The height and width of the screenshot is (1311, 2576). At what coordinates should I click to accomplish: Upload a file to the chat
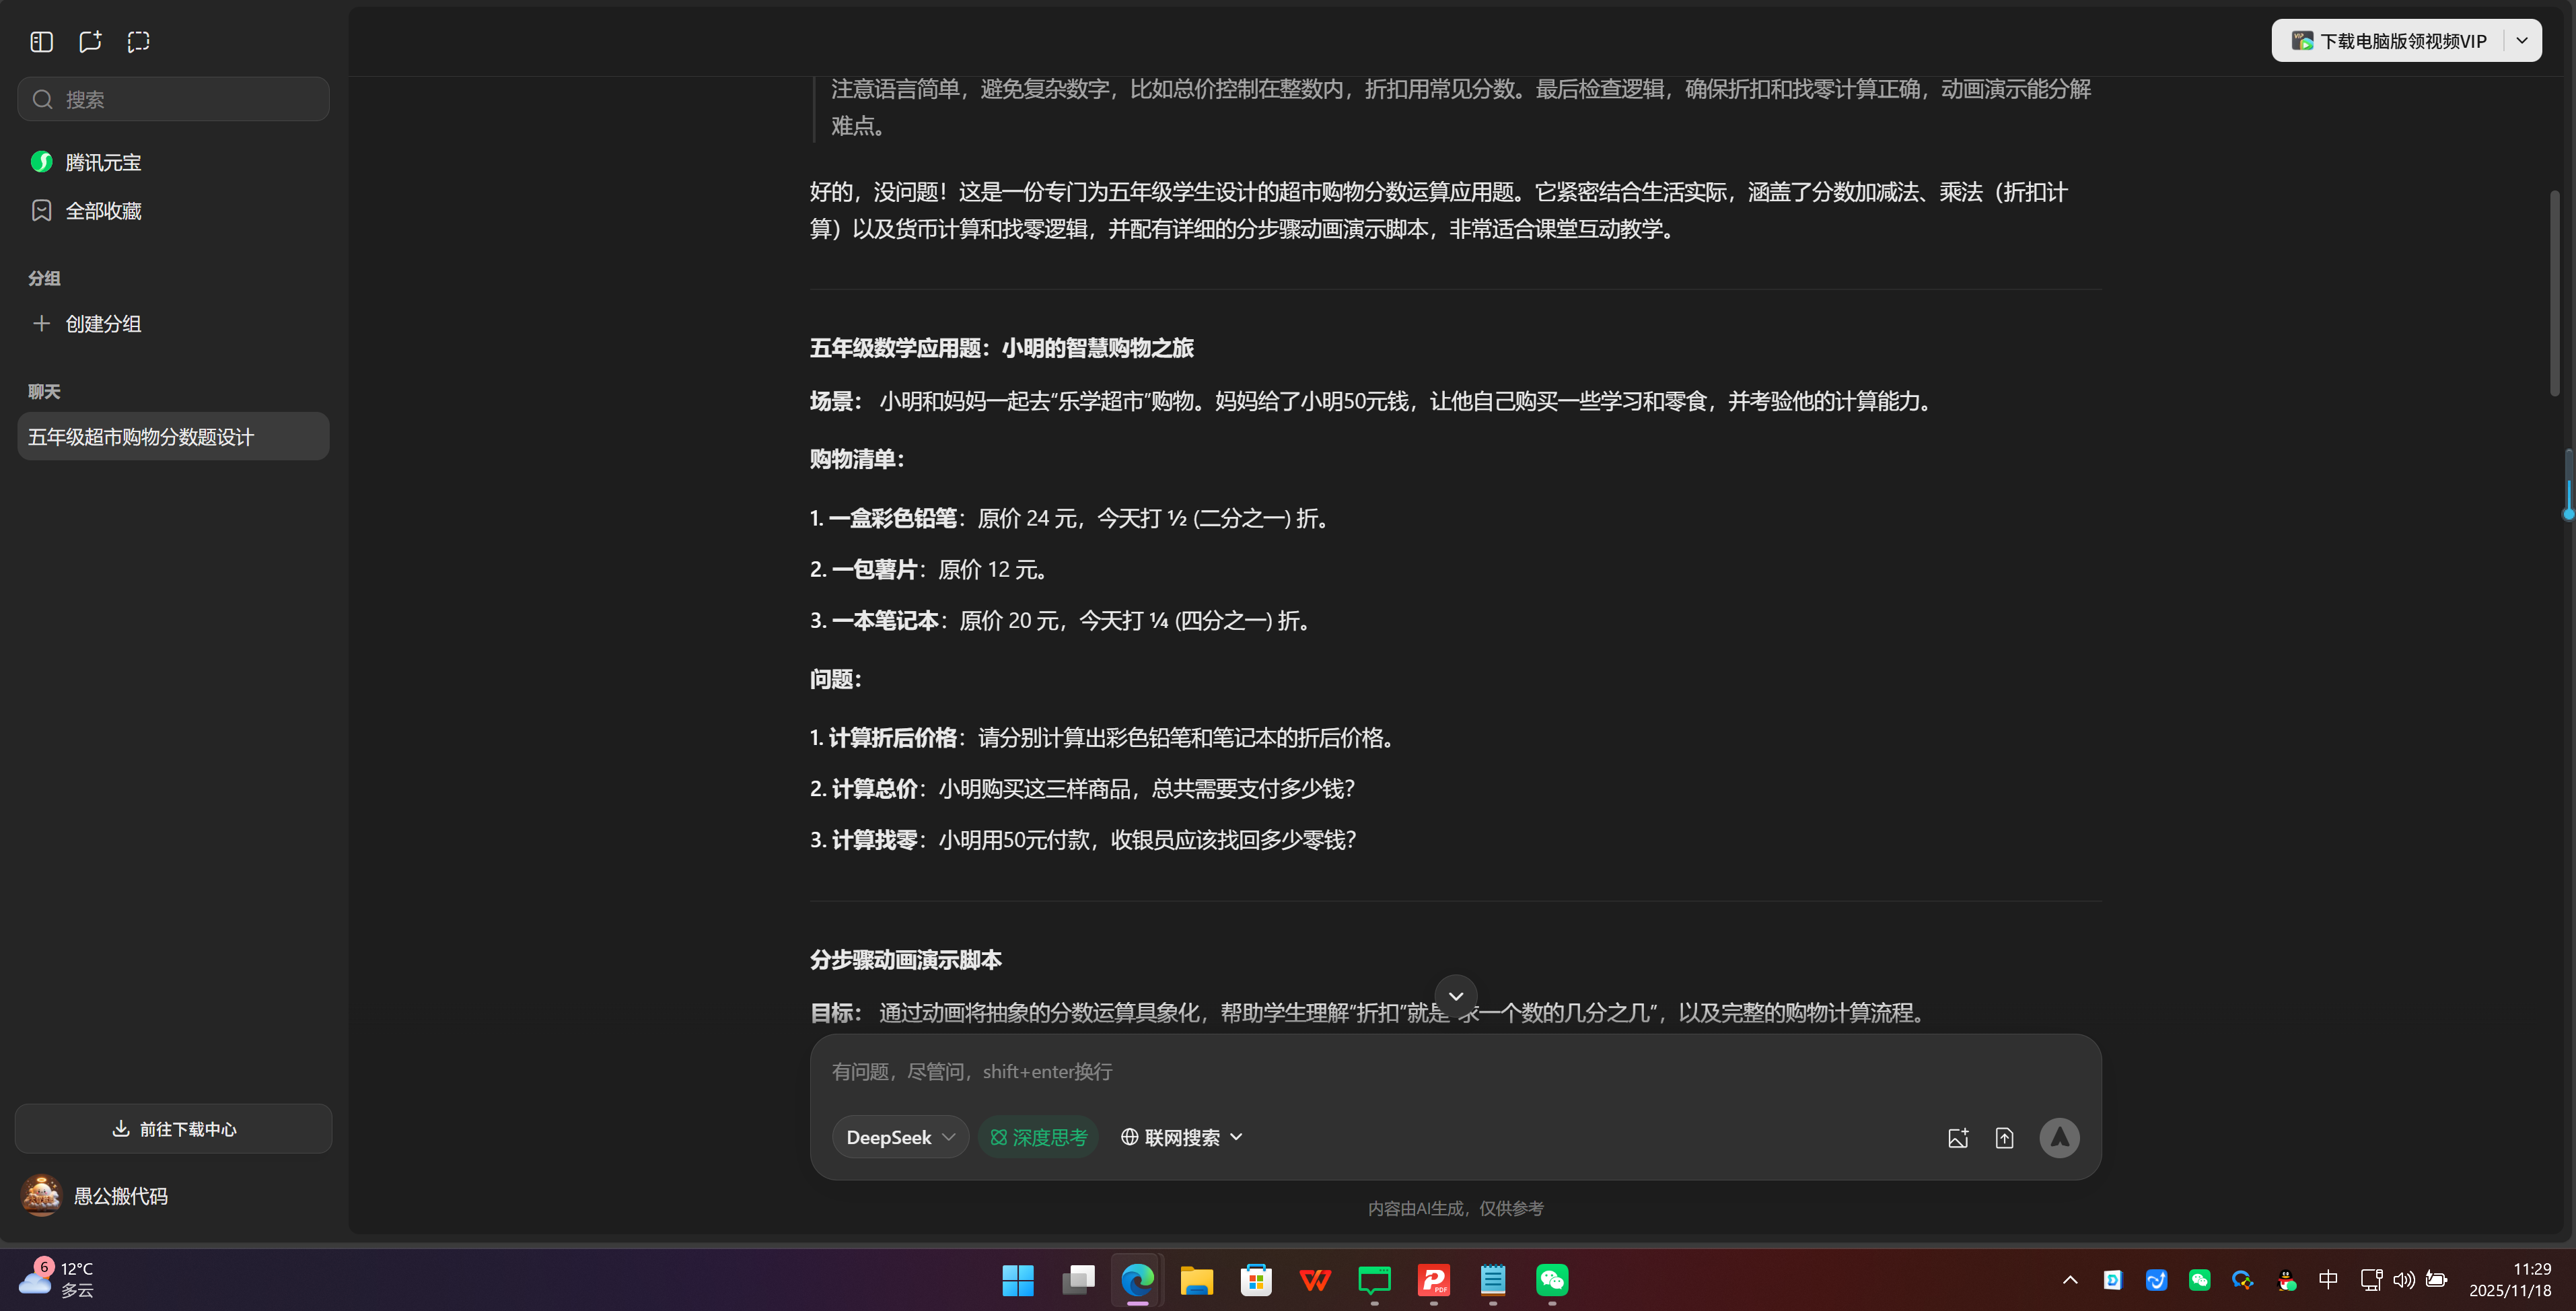tap(2005, 1137)
